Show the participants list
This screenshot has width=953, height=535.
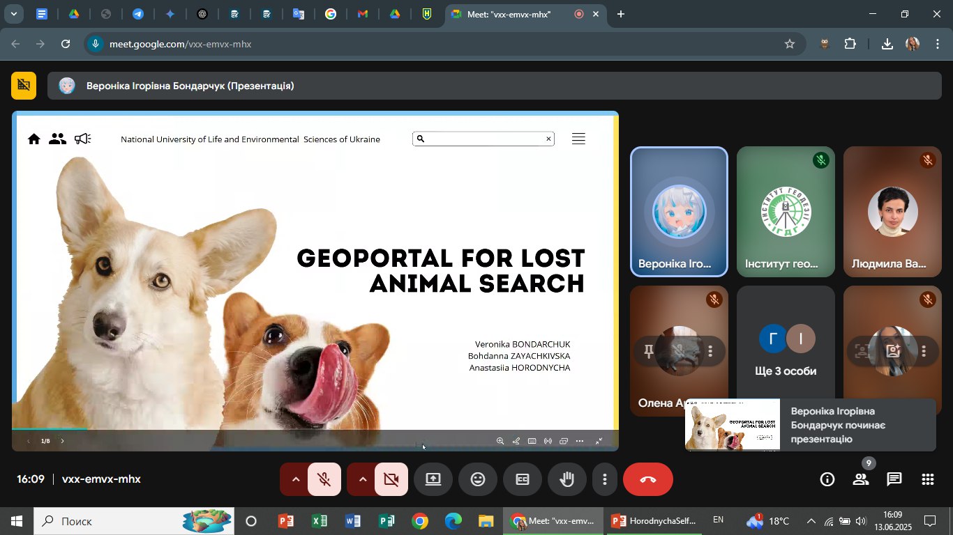[860, 479]
